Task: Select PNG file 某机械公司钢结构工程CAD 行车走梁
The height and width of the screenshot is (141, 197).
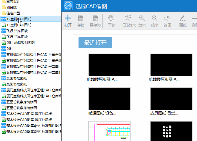Action: click(x=31, y=60)
